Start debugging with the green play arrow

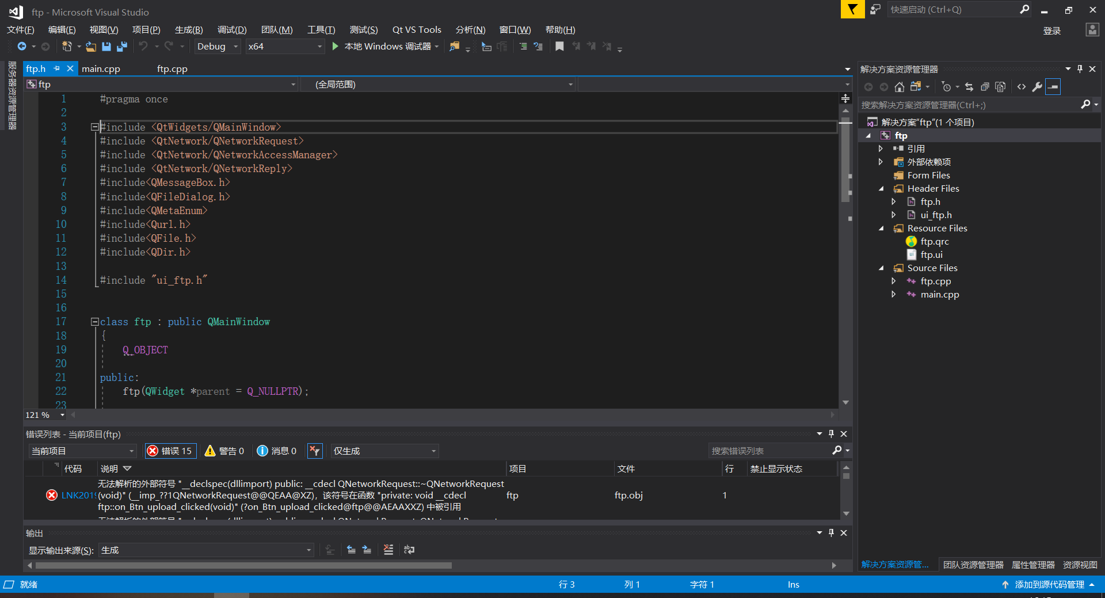coord(336,46)
